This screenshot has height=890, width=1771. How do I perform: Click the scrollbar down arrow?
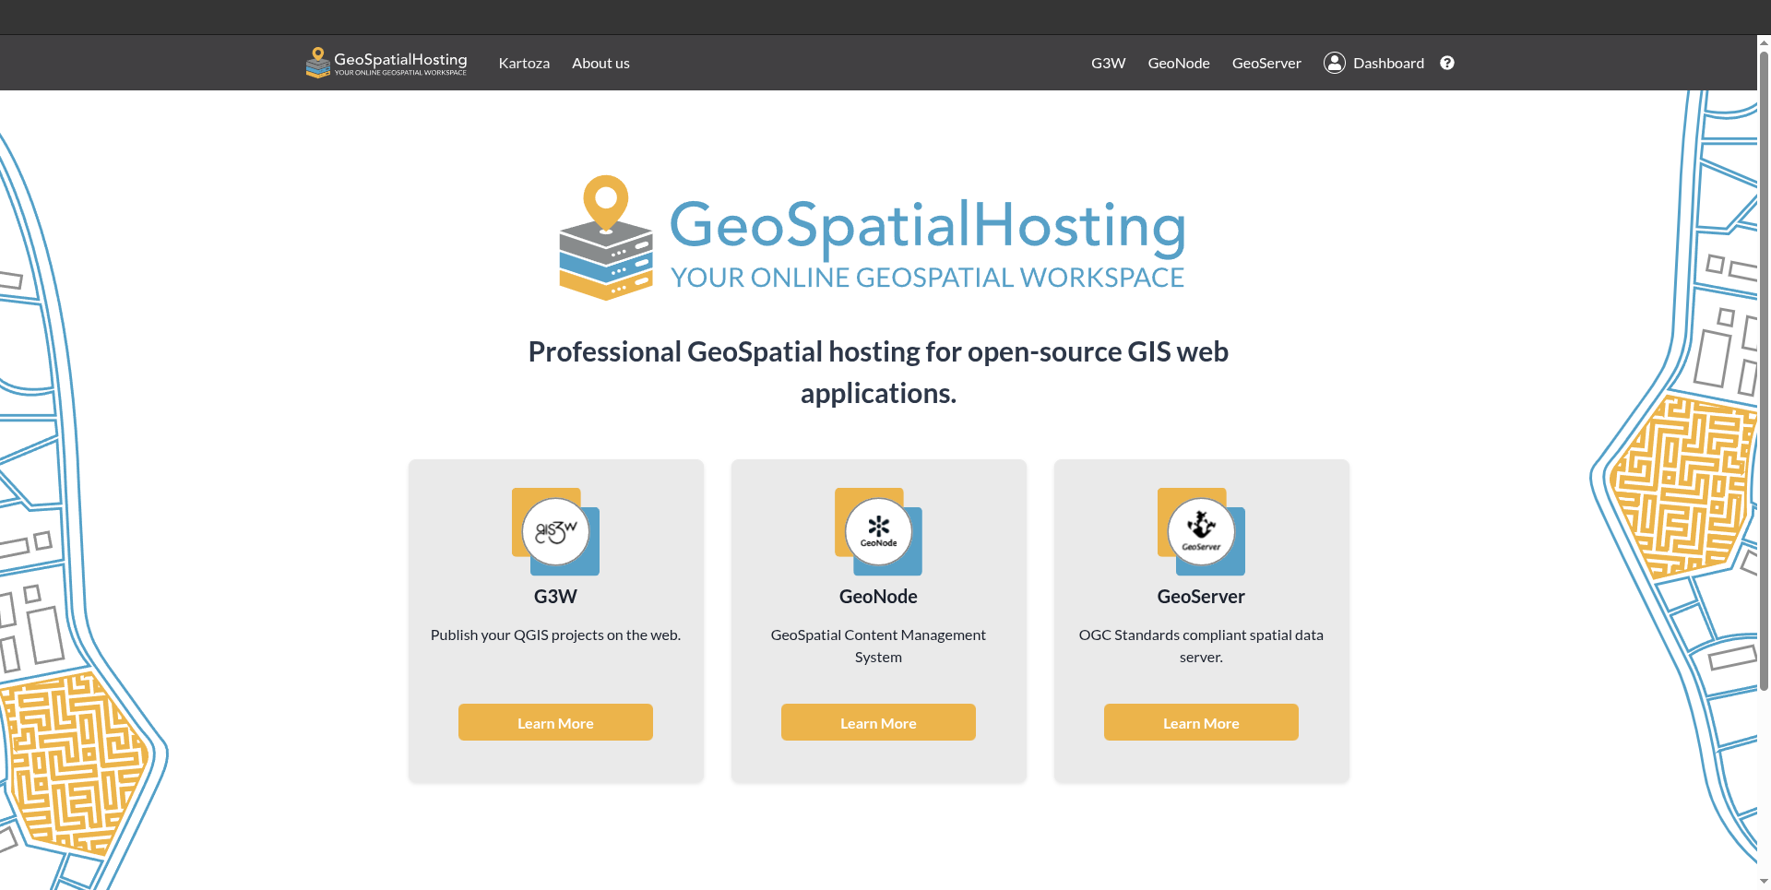[1764, 883]
